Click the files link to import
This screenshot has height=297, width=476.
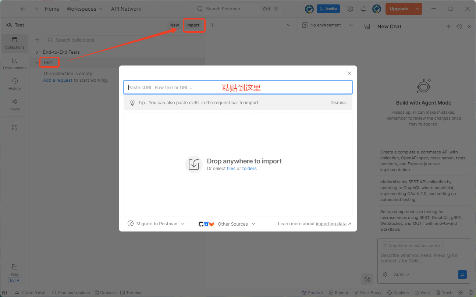point(231,169)
